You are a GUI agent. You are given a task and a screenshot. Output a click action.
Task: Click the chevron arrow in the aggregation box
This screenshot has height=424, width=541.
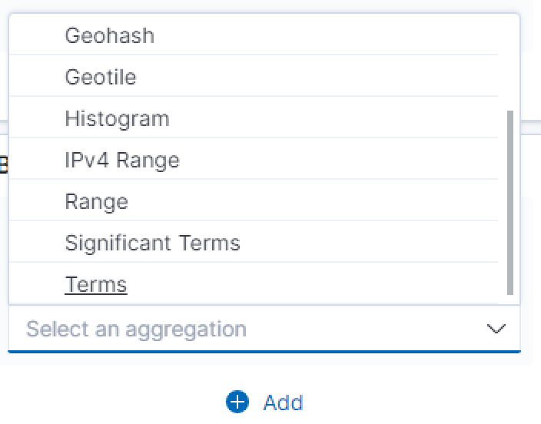tap(496, 330)
